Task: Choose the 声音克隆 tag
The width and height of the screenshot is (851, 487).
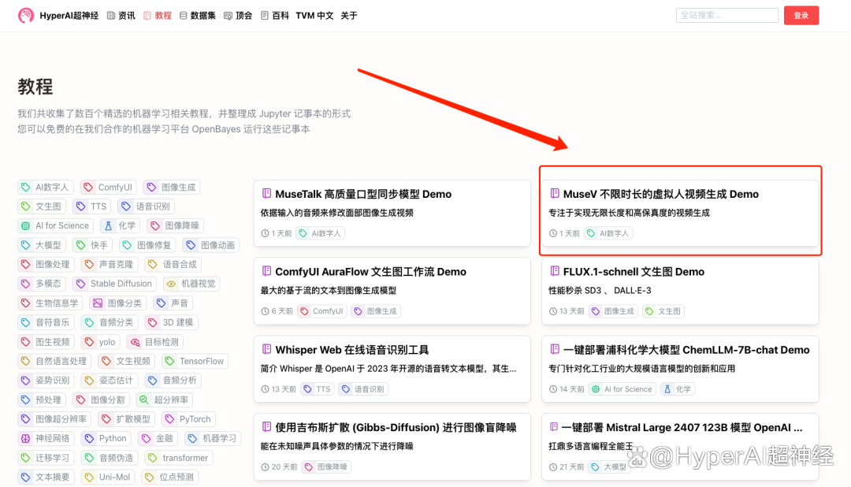Action: [109, 265]
